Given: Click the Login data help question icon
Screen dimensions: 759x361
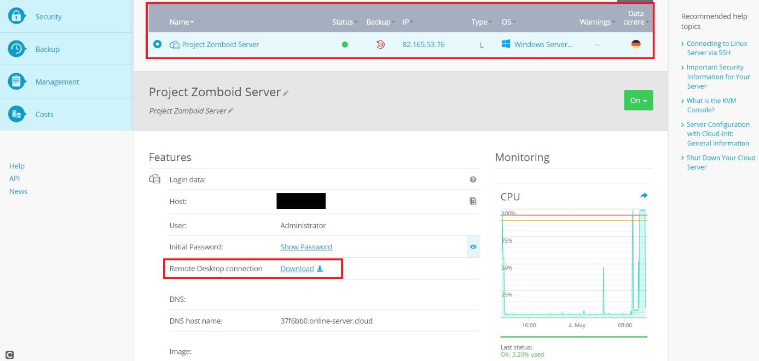Looking at the screenshot, I should pos(473,179).
